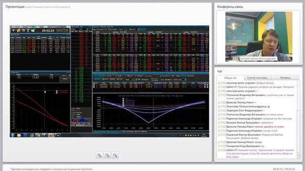
Task: Click the taskbar clock in the demo
Action: coord(204,135)
